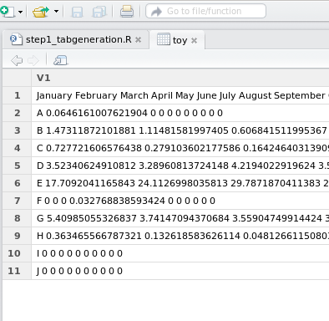Close the toy tab
The height and width of the screenshot is (321, 329).
[195, 41]
